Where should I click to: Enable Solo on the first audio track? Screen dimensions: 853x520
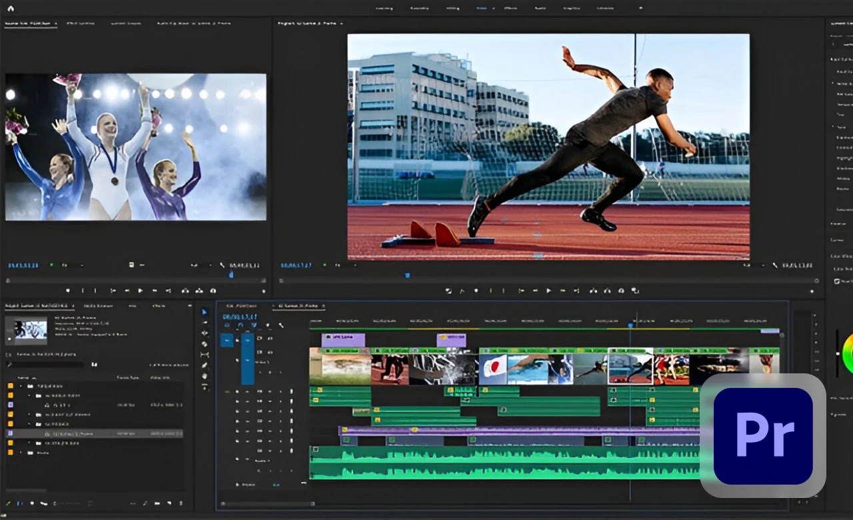[269, 391]
